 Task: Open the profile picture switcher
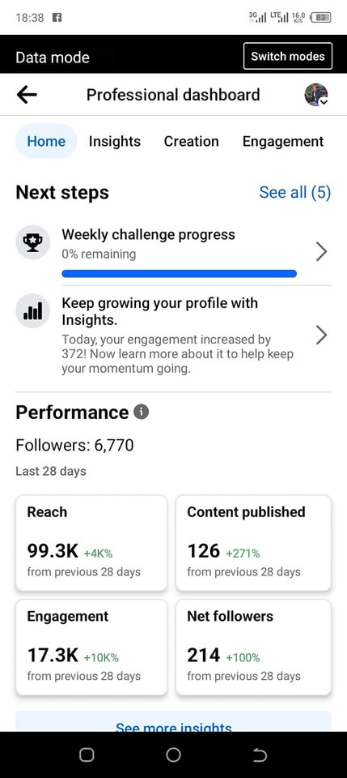pos(315,95)
